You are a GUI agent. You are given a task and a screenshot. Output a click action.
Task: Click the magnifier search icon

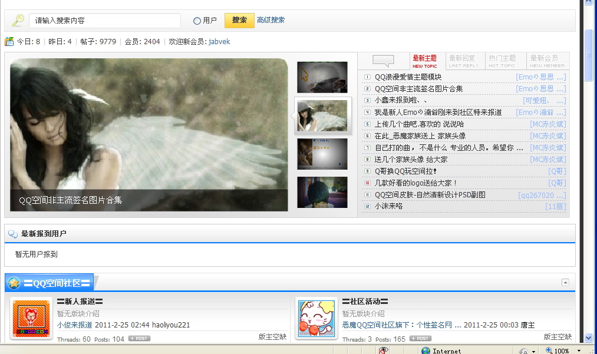[x=18, y=20]
